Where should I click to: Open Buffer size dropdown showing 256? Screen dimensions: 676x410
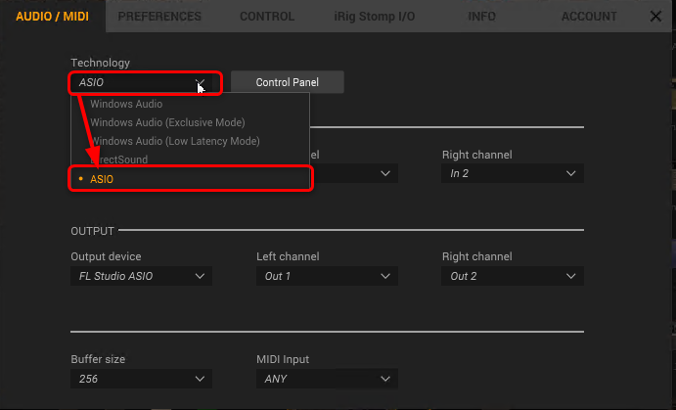[x=142, y=379]
